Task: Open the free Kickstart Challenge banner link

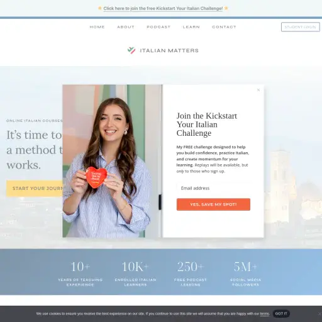Action: click(163, 8)
